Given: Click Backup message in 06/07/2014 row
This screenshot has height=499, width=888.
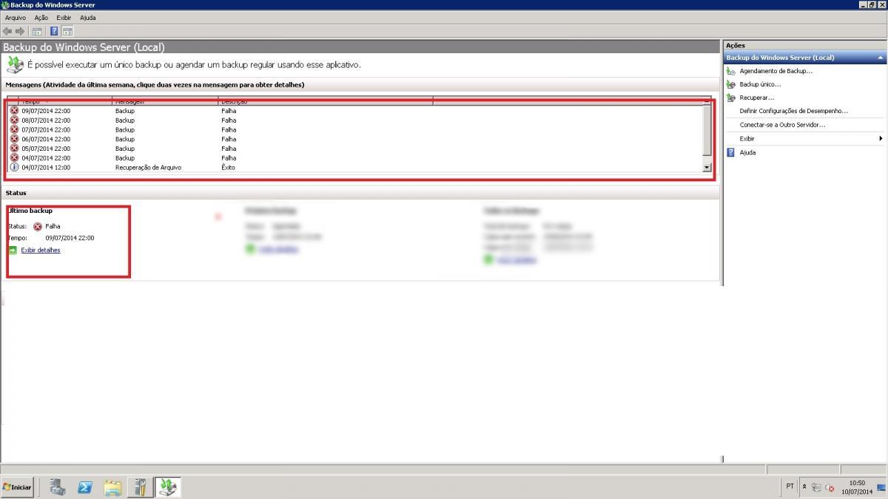Looking at the screenshot, I should coord(125,139).
